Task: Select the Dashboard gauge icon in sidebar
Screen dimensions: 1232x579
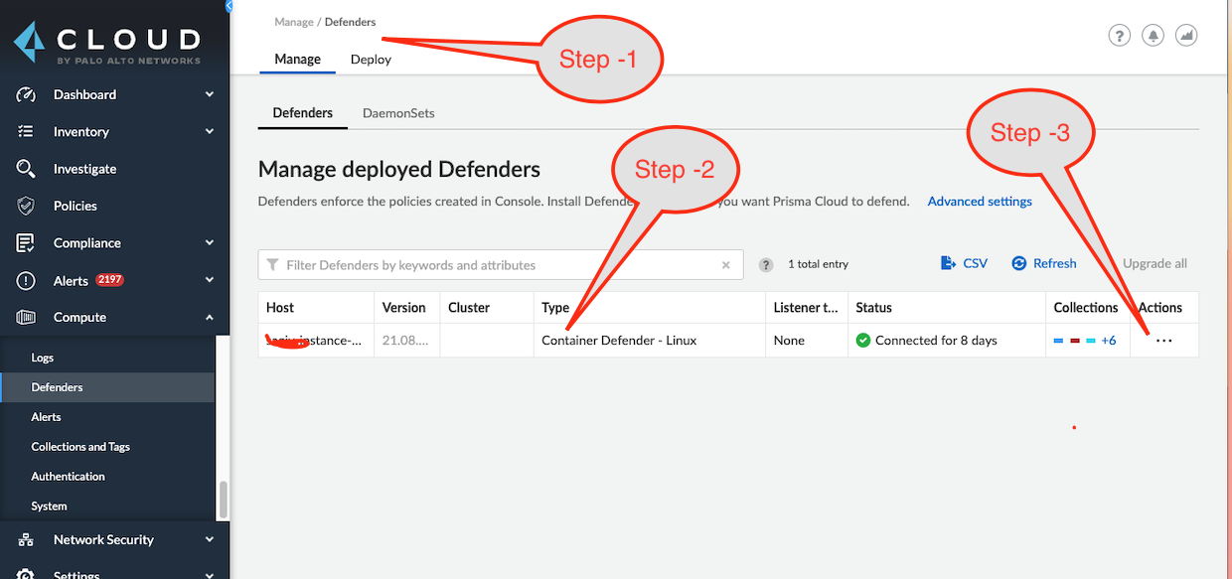Action: tap(25, 94)
